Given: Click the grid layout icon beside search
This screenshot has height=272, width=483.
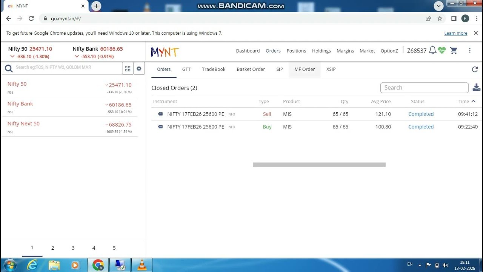Looking at the screenshot, I should (x=128, y=68).
